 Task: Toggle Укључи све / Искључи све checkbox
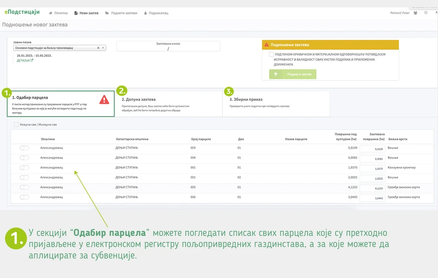17,124
